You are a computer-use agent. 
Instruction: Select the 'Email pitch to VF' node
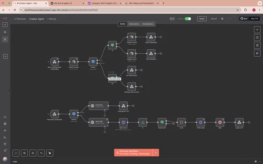pyautogui.click(x=123, y=106)
